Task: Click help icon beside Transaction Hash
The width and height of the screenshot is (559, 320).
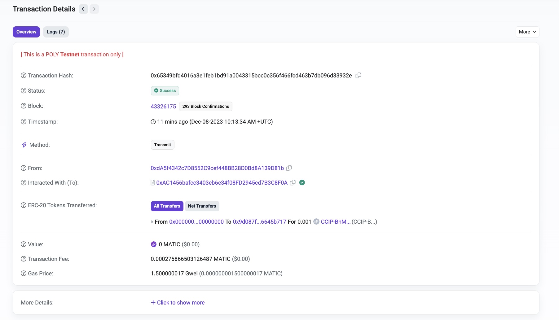Action: point(24,75)
